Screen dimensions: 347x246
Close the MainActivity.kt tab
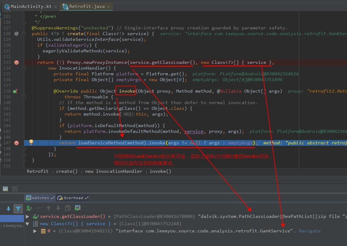pyautogui.click(x=55, y=7)
